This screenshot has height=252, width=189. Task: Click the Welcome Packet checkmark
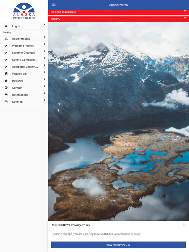click(6, 46)
